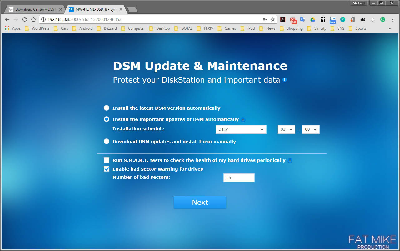The height and width of the screenshot is (251, 400).
Task: Open the black grid apps extension
Action: [x=323, y=19]
